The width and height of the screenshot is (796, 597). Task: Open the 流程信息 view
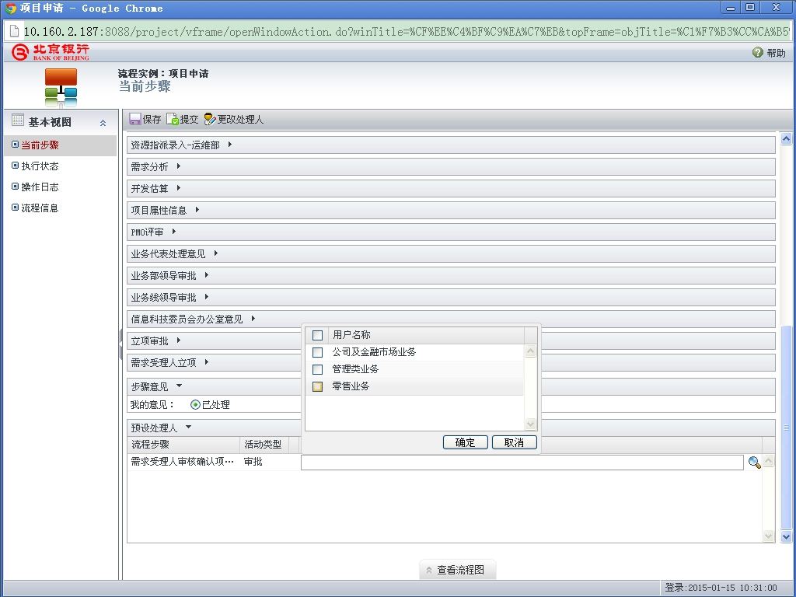tap(40, 208)
